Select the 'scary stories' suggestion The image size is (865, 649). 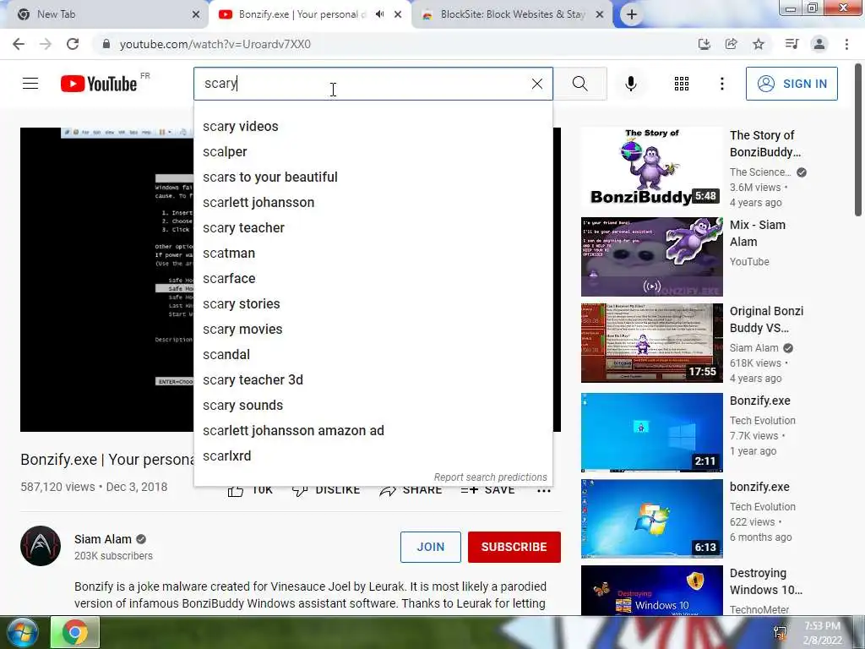coord(373,304)
